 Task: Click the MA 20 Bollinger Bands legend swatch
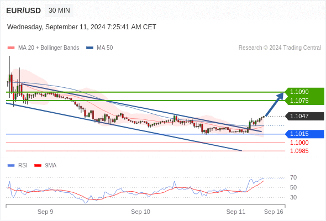11,48
